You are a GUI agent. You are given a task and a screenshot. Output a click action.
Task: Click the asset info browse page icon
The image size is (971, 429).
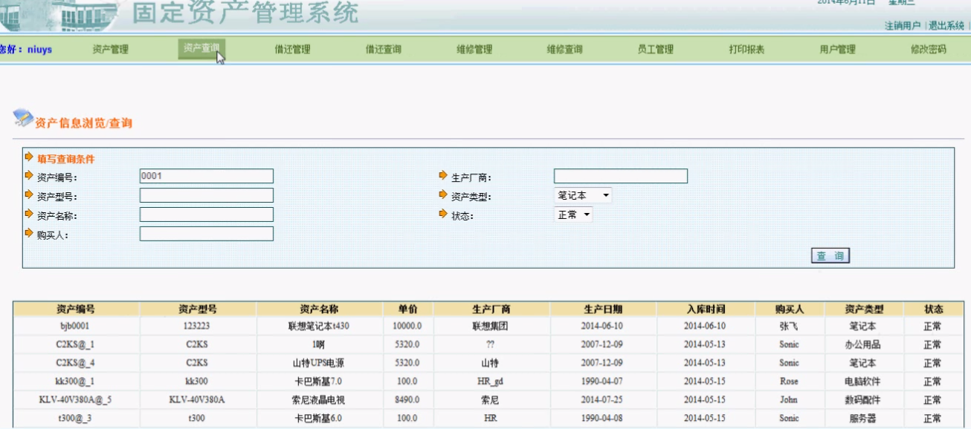pyautogui.click(x=24, y=118)
